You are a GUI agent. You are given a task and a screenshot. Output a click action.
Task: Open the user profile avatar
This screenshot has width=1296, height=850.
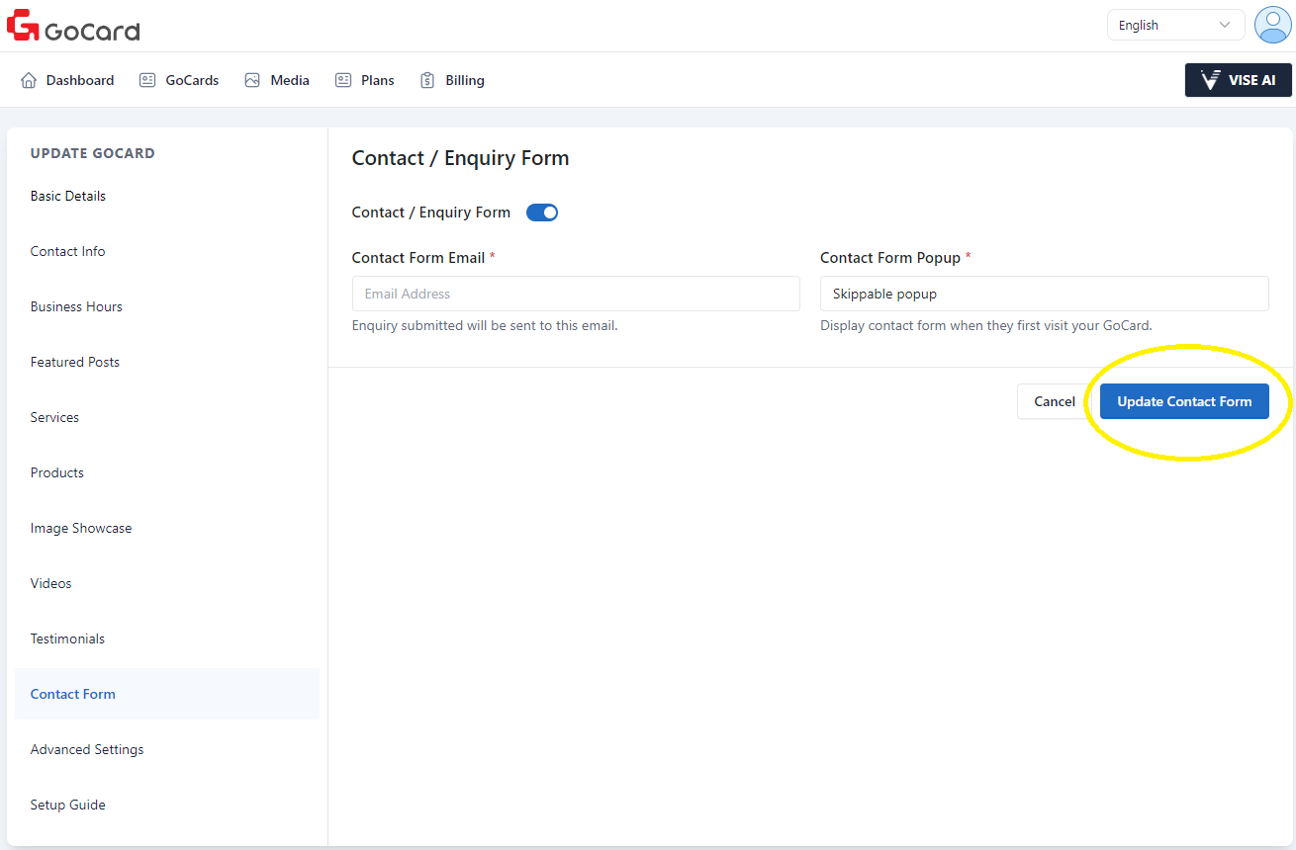[x=1272, y=25]
